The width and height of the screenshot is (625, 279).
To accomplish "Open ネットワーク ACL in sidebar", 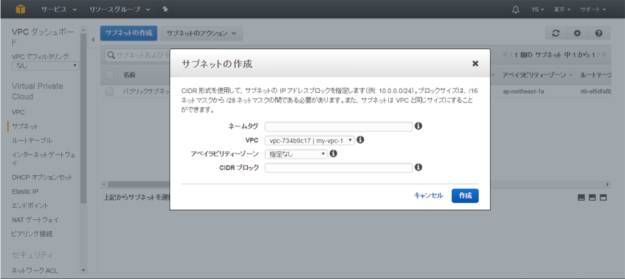I will (35, 270).
